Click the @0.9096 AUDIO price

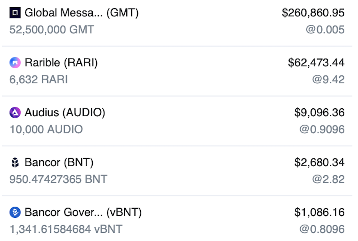point(322,129)
